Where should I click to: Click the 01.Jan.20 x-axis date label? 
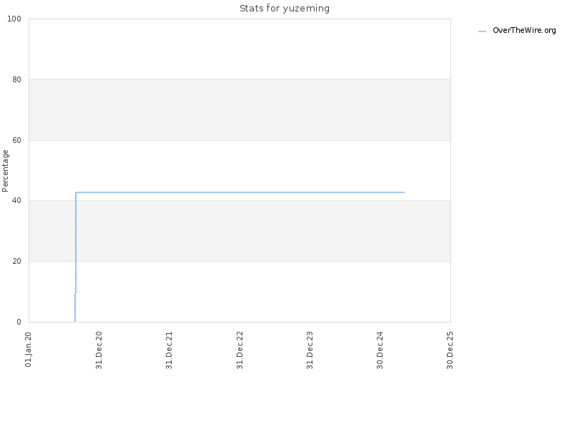[x=28, y=350]
